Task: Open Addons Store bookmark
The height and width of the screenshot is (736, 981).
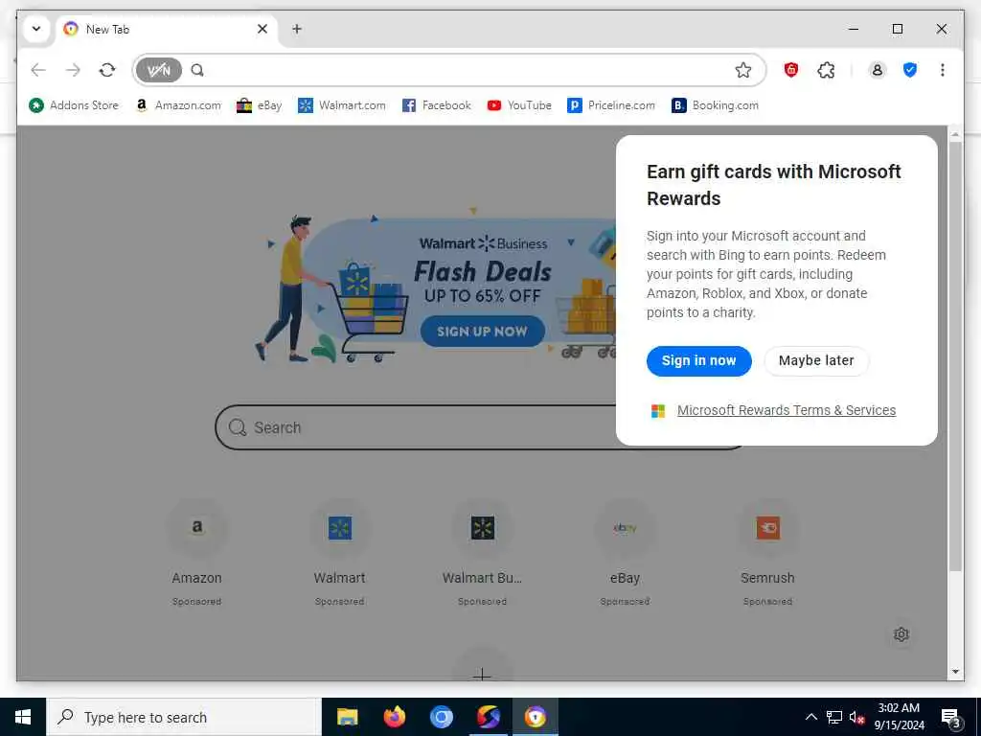Action: (74, 105)
